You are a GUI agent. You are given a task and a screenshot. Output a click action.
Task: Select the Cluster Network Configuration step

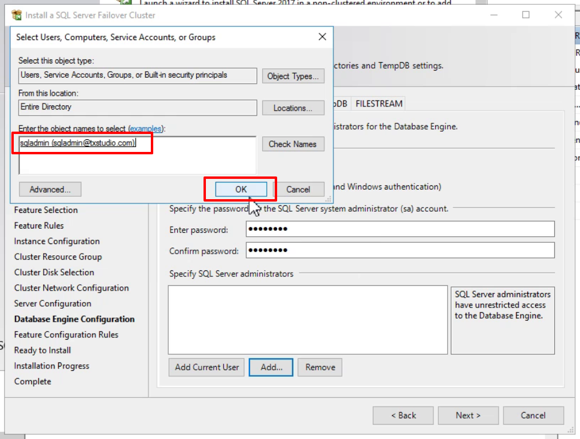(71, 288)
